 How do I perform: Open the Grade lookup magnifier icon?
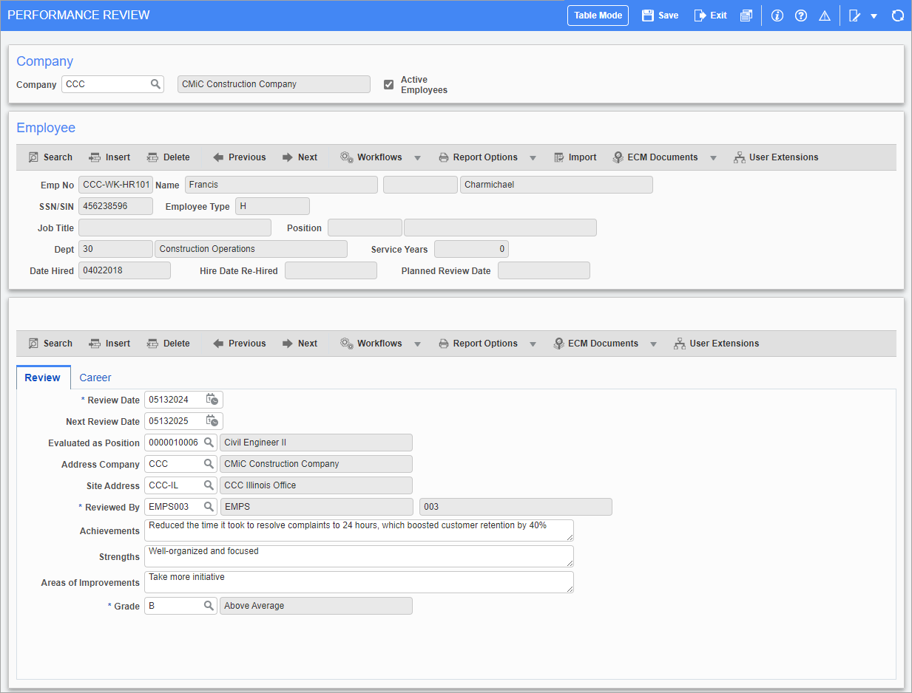tap(209, 606)
